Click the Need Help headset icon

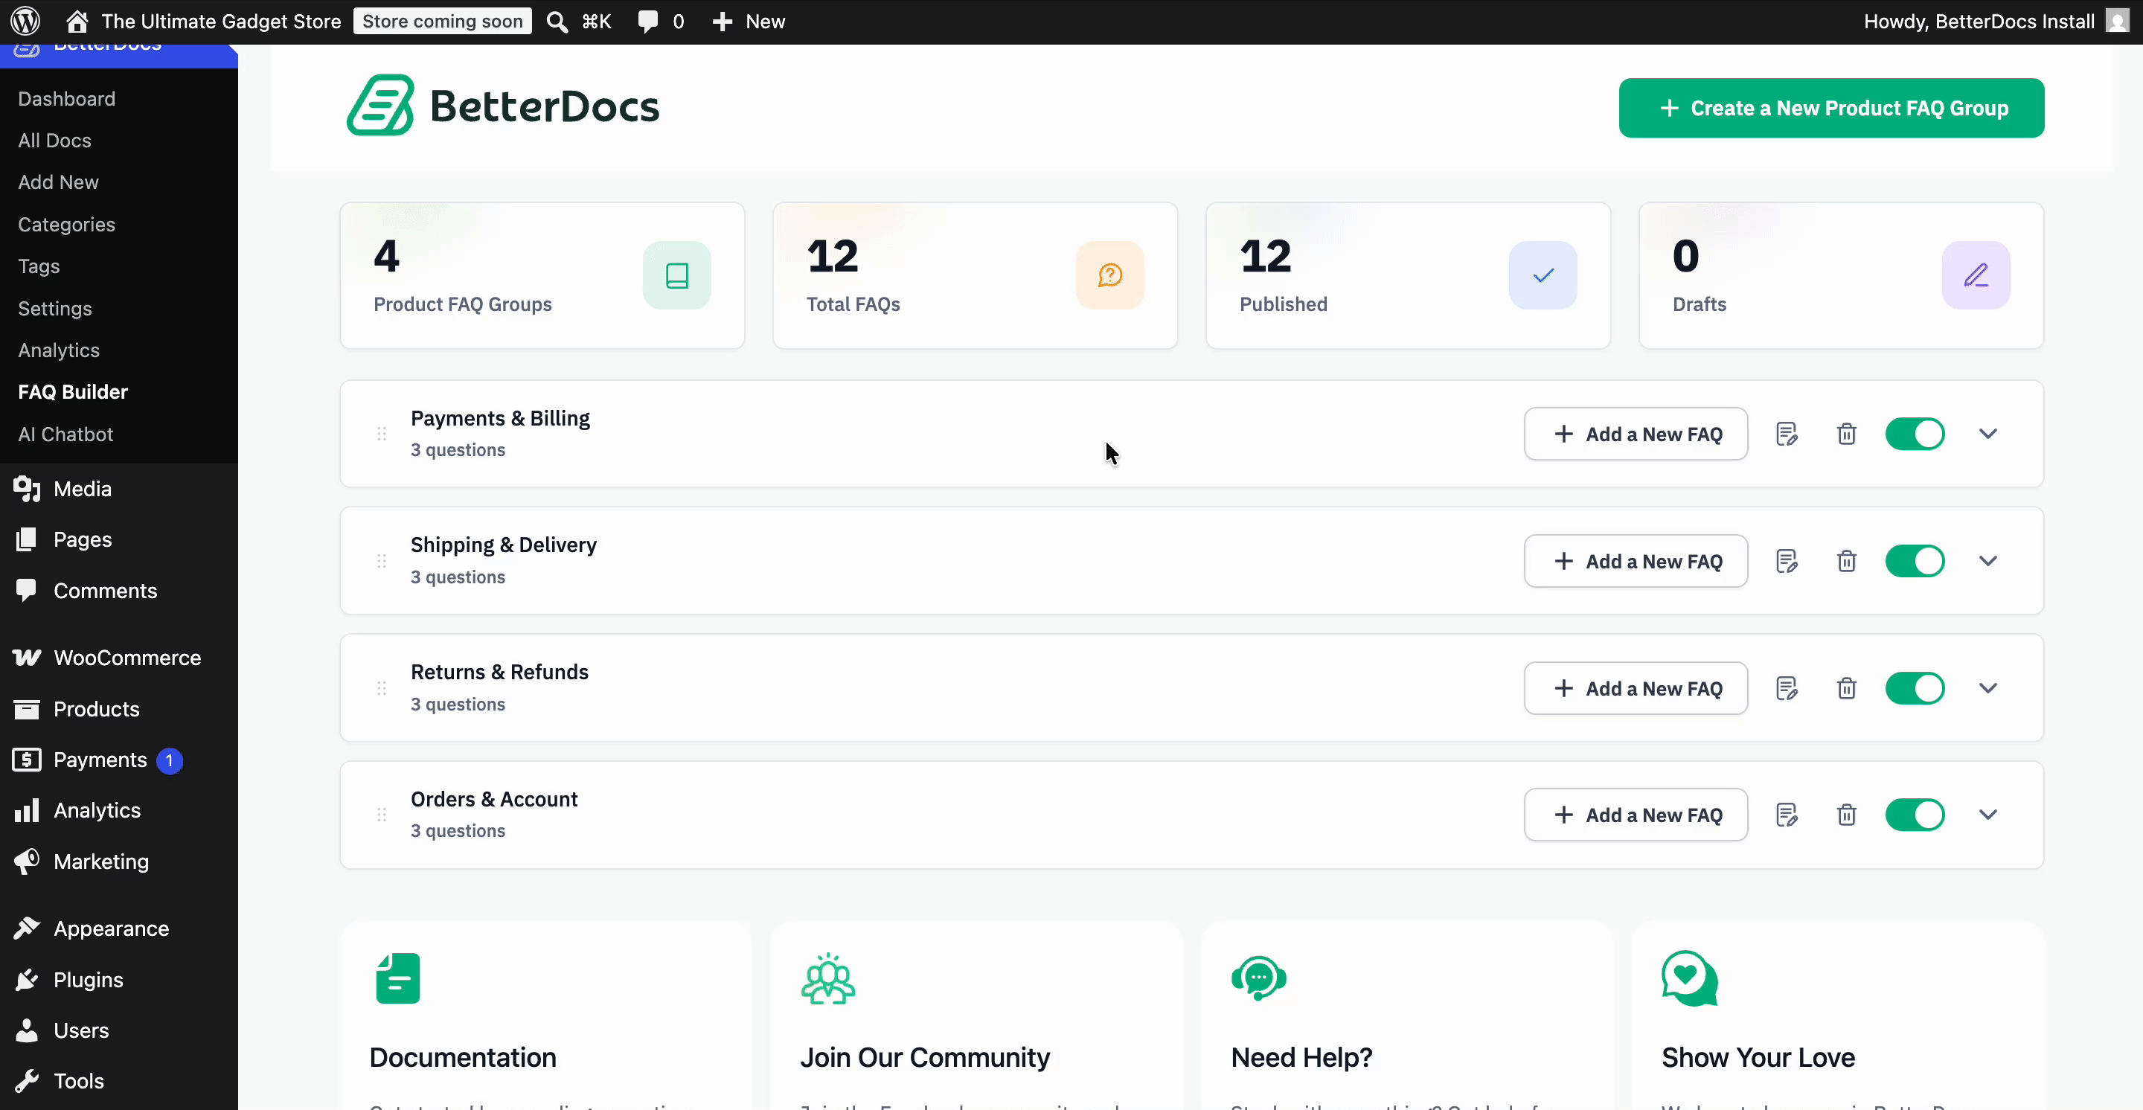tap(1259, 978)
